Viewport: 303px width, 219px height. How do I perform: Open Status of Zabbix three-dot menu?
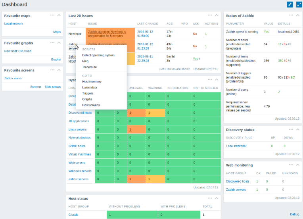[x=291, y=15]
